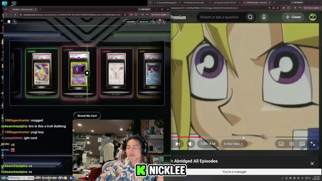This screenshot has height=181, width=322.
Task: Bookmark the YouTube page with star
Action: 277,8
